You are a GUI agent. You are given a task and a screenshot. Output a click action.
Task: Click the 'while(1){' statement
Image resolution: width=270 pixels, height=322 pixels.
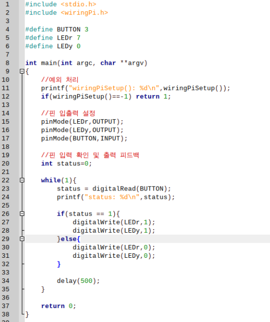click(59, 180)
